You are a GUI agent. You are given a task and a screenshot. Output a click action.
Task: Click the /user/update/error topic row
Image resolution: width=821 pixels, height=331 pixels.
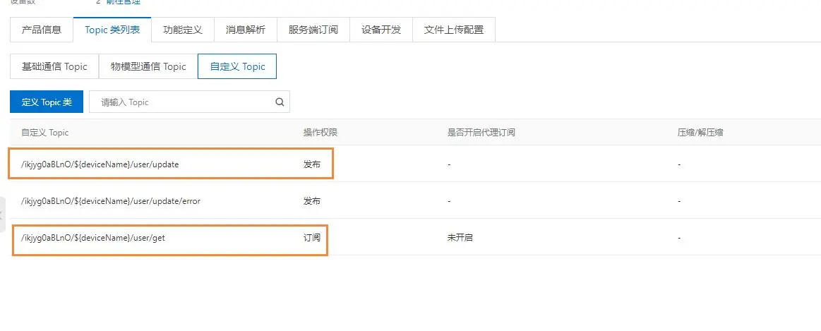pos(111,201)
